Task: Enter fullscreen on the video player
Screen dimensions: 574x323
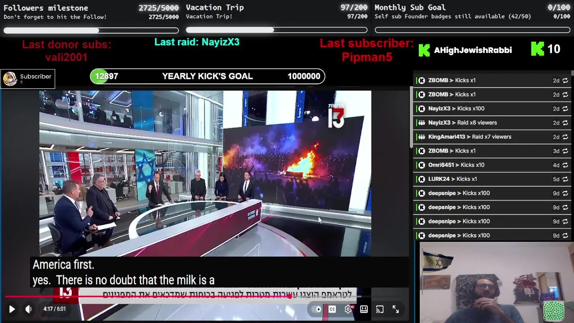Action: click(396, 309)
